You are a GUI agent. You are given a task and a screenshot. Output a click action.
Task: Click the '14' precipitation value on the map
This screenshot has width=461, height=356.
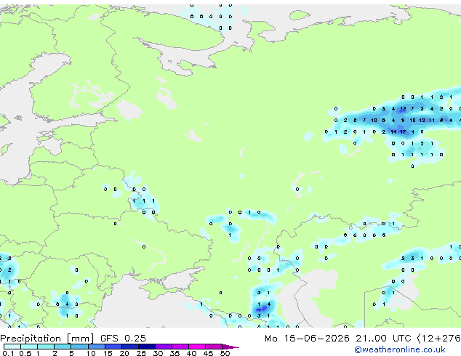click(393, 132)
